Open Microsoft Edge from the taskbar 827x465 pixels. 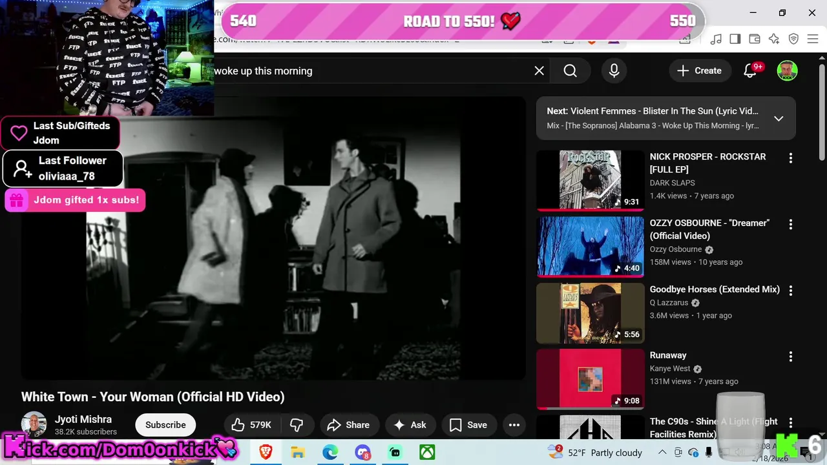[x=330, y=452]
